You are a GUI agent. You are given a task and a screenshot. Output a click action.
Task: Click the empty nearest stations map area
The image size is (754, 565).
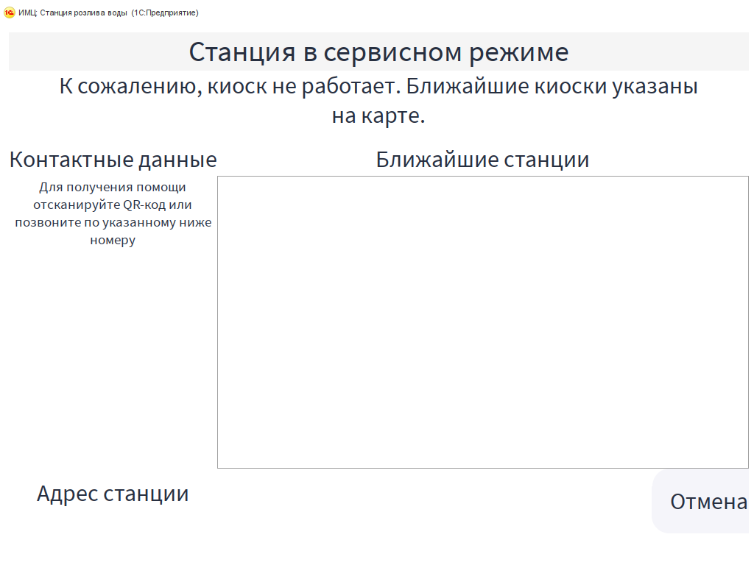[483, 322]
